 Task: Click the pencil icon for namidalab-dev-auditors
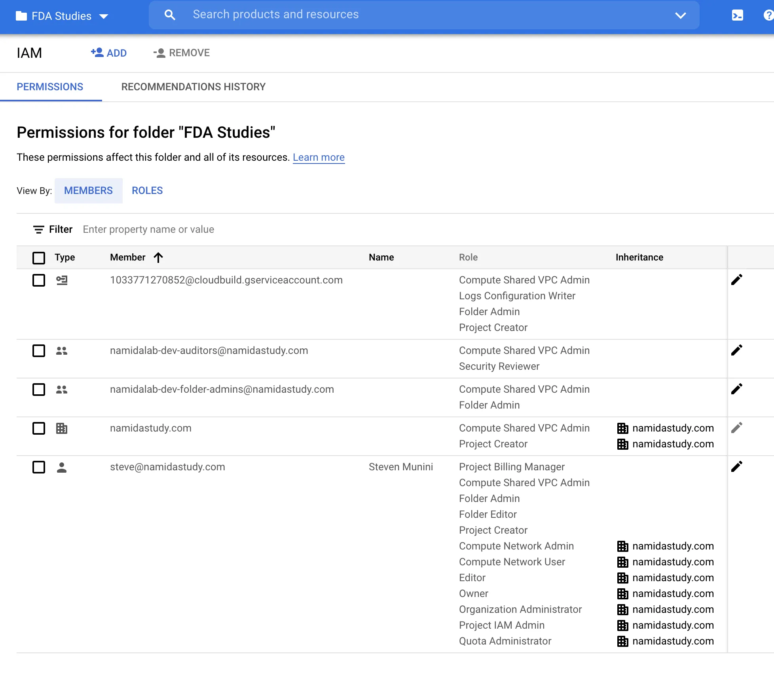click(736, 350)
